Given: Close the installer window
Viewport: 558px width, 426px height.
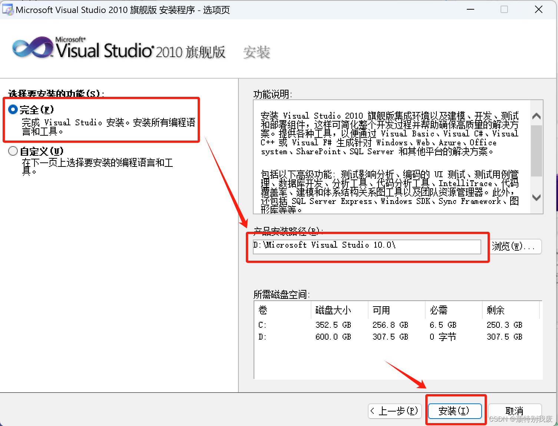Looking at the screenshot, I should [x=539, y=10].
